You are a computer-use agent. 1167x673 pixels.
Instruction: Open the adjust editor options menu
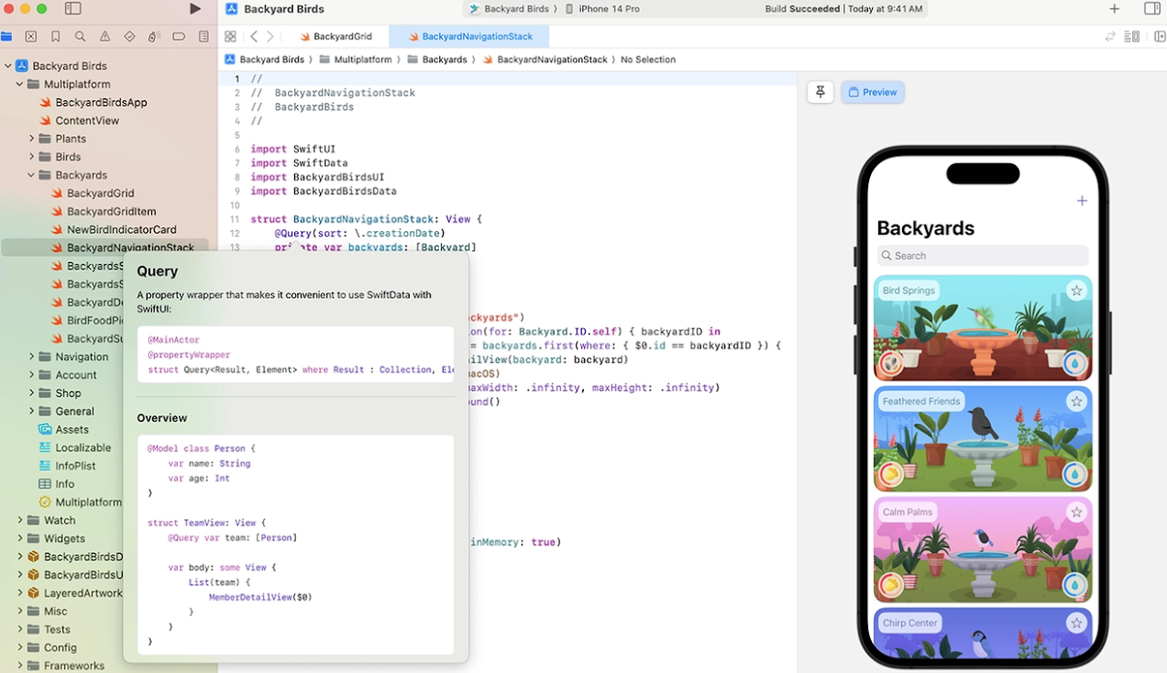coord(1132,37)
